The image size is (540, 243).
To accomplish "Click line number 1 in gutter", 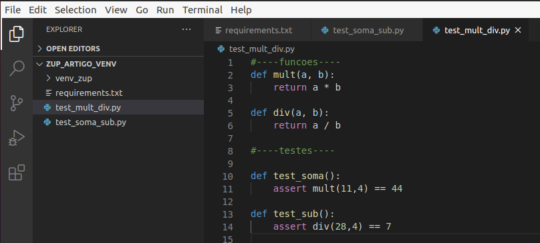I will click(230, 63).
